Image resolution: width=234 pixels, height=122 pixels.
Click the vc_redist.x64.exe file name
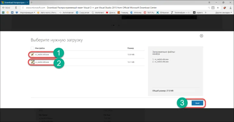coord(42,54)
